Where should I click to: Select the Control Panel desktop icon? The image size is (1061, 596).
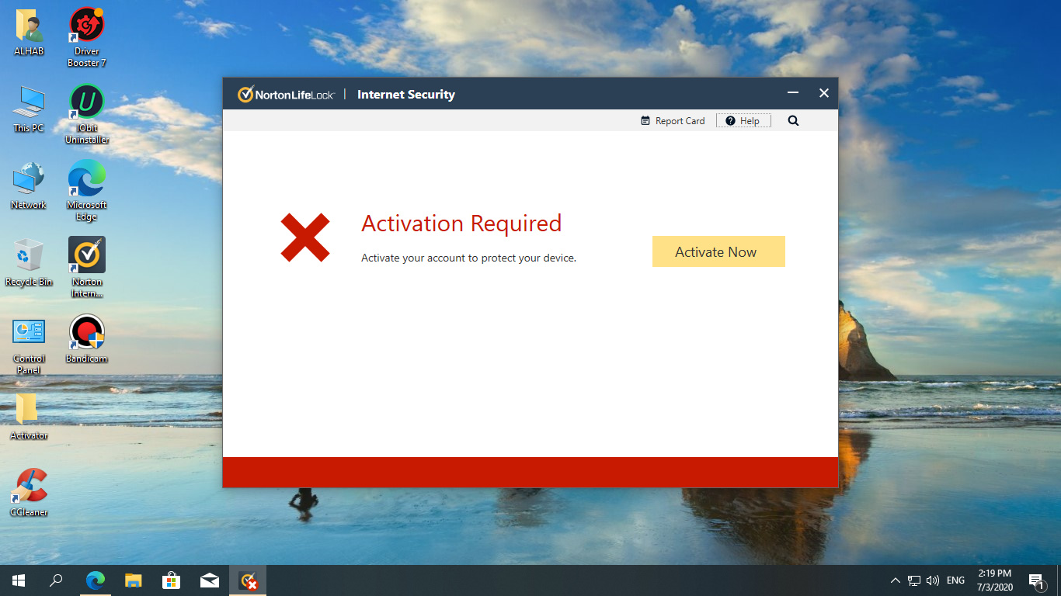click(x=29, y=346)
